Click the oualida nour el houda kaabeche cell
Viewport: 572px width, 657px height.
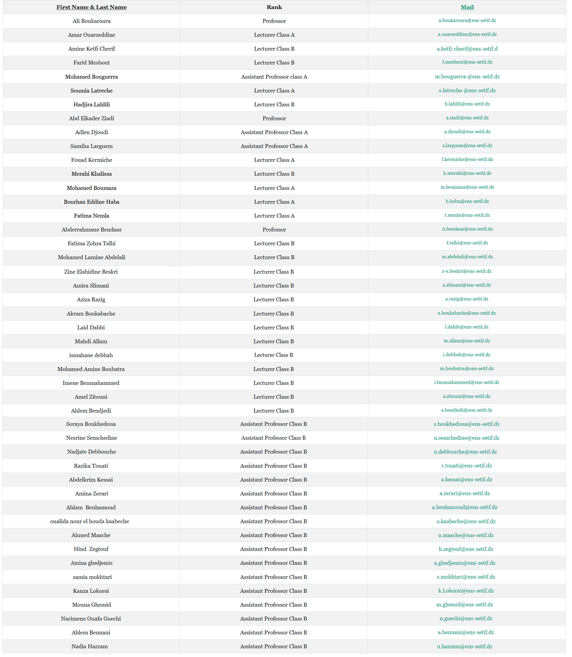point(90,521)
